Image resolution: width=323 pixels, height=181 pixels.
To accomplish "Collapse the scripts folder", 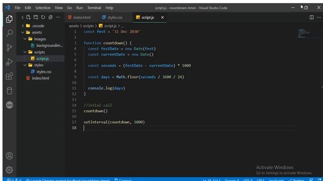I will coord(25,52).
